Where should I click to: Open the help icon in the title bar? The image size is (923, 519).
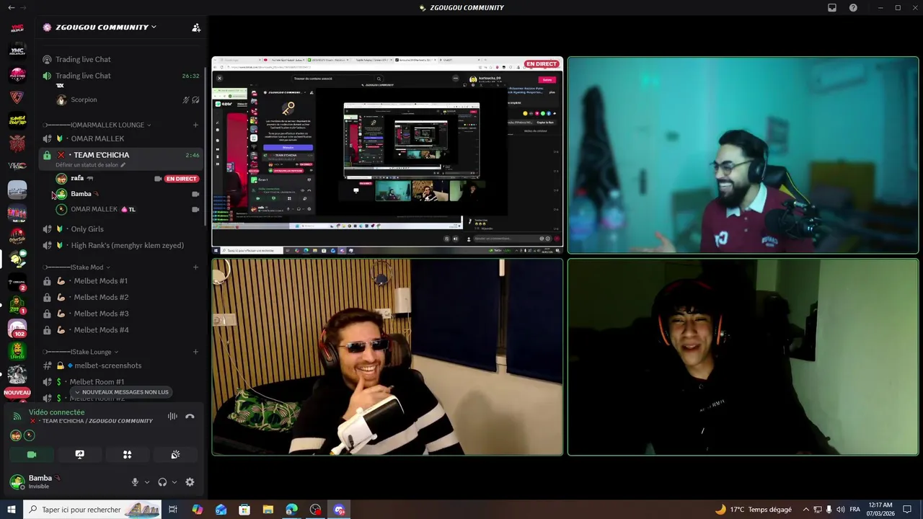854,8
